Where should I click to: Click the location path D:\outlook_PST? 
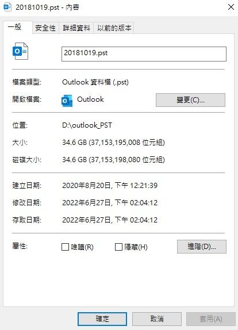point(87,125)
